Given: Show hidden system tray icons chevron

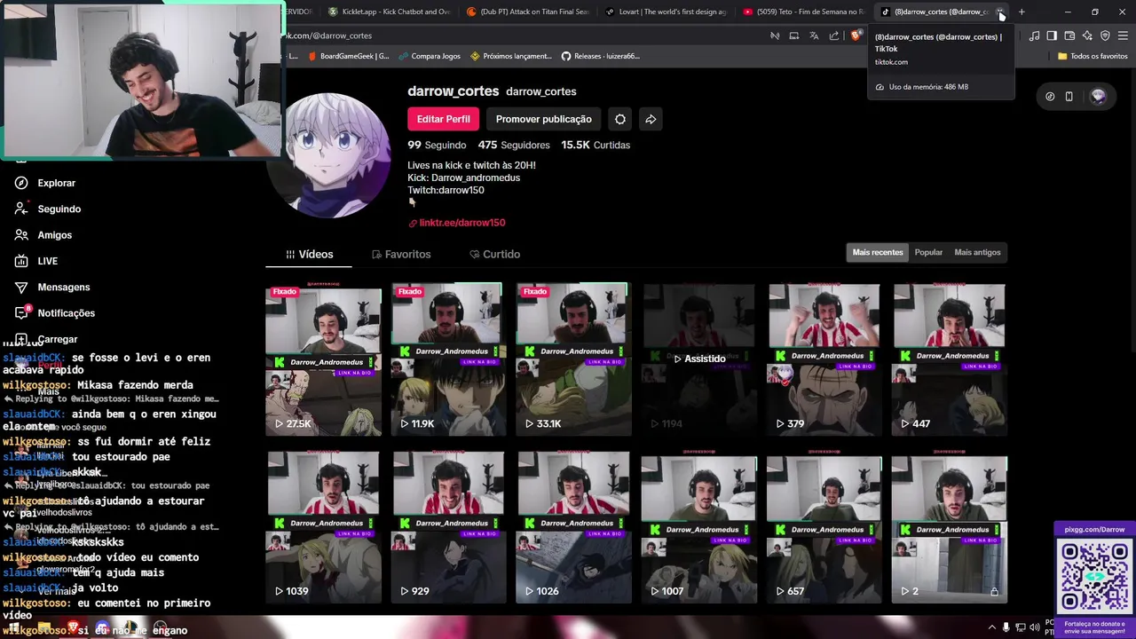Looking at the screenshot, I should click(x=991, y=627).
